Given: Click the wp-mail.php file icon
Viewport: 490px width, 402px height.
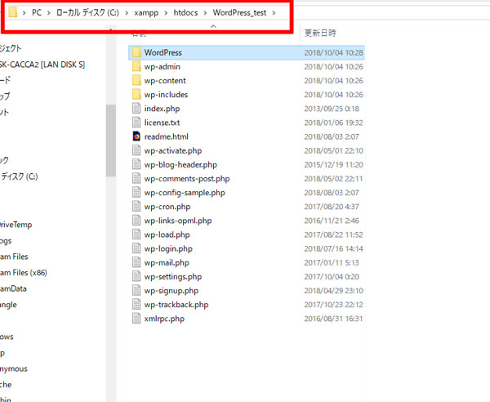Looking at the screenshot, I should [x=136, y=262].
